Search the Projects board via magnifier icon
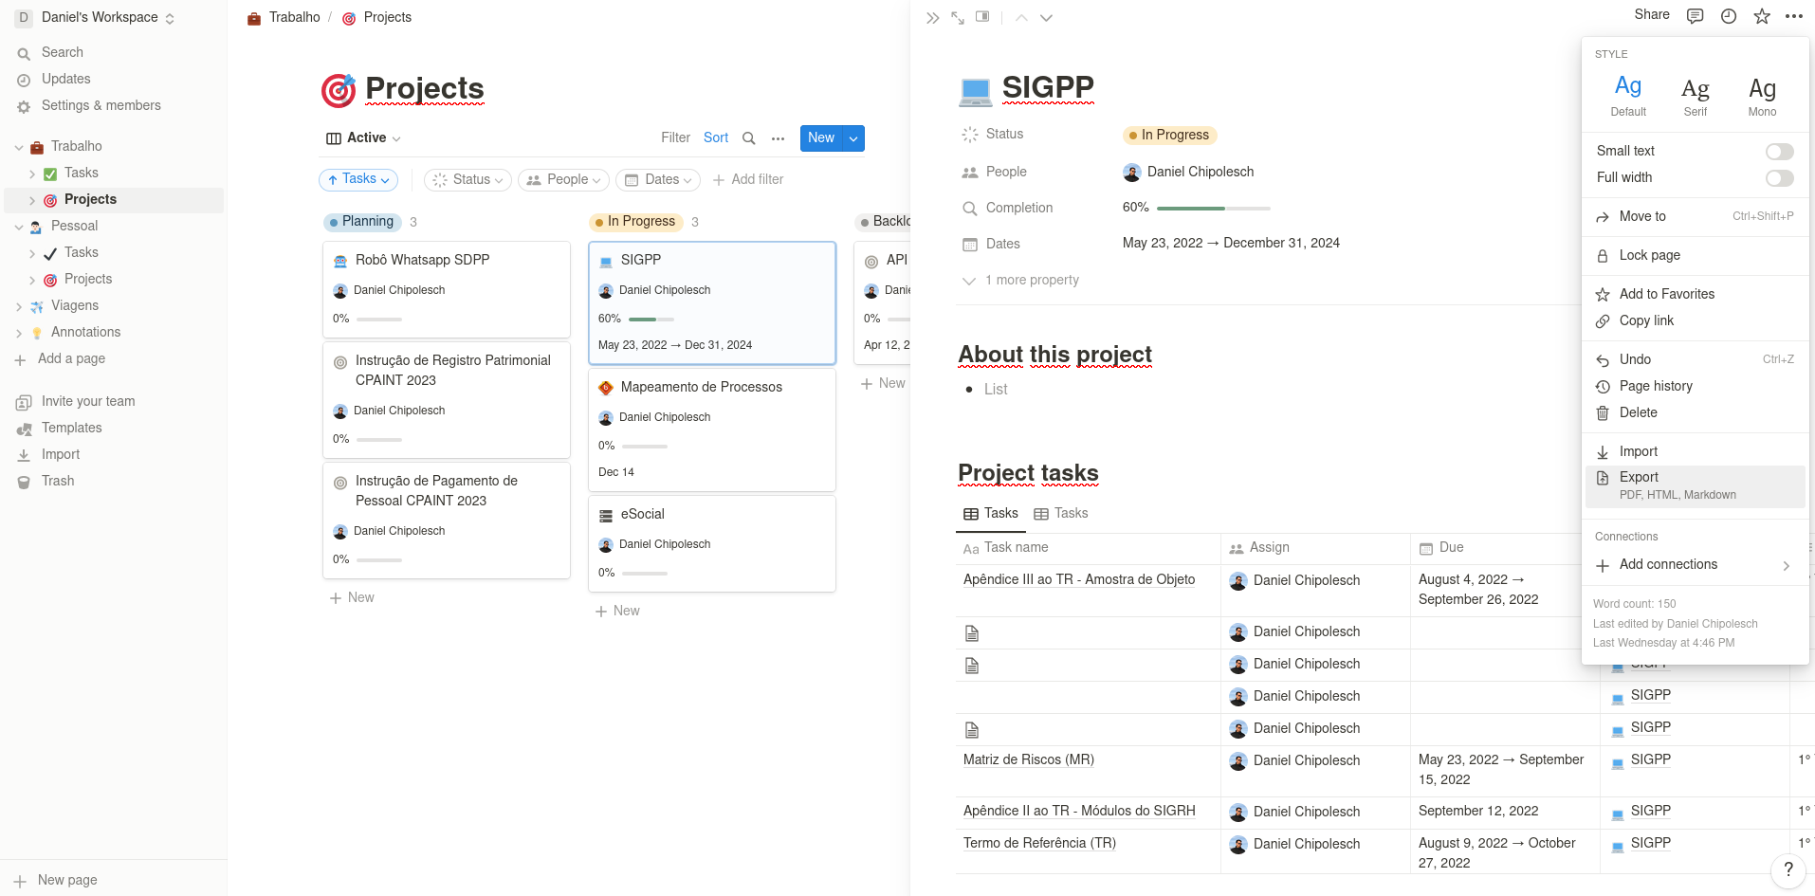Viewport: 1815px width, 896px height. point(749,137)
